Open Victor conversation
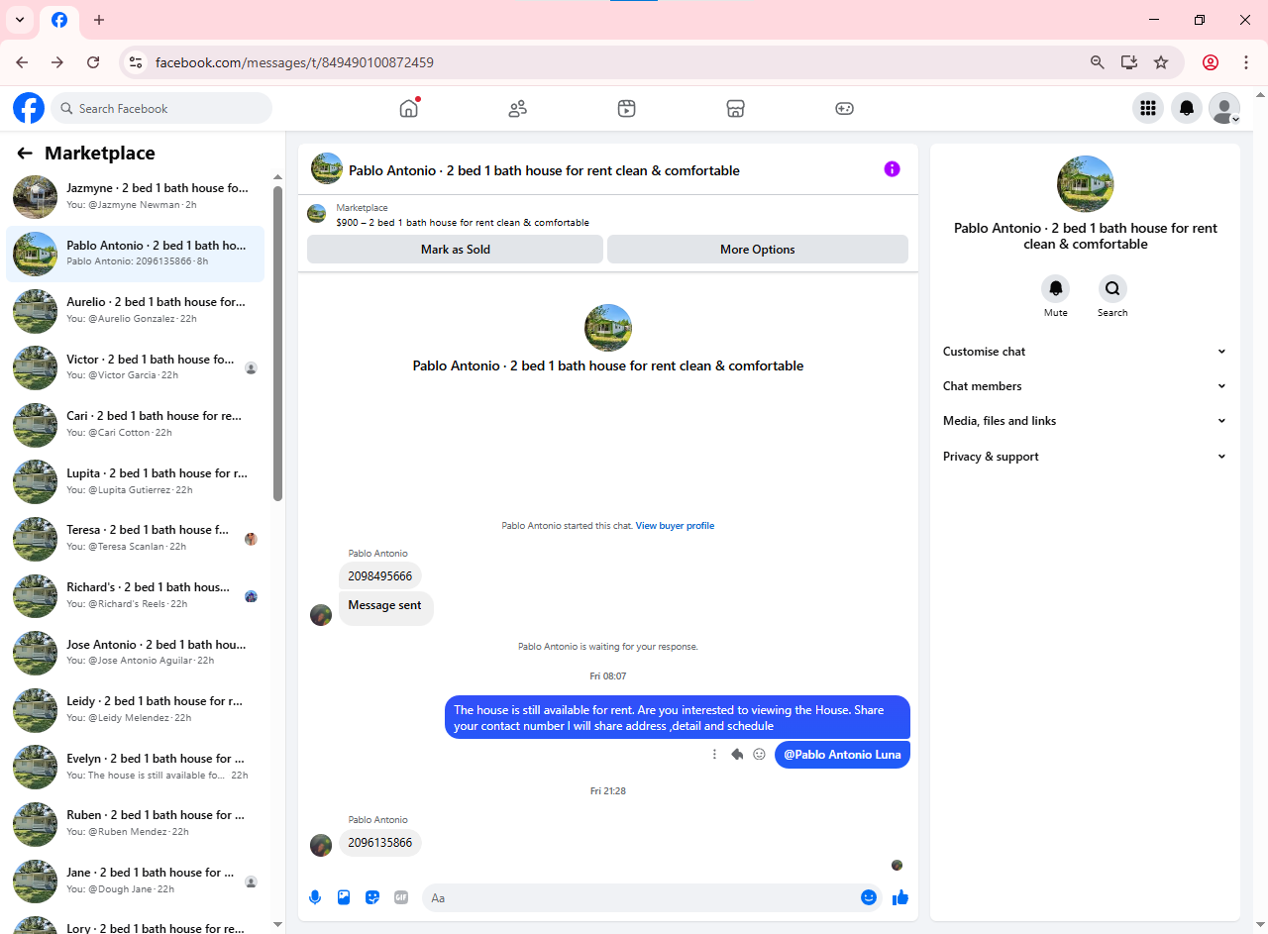This screenshot has height=934, width=1268. click(136, 367)
